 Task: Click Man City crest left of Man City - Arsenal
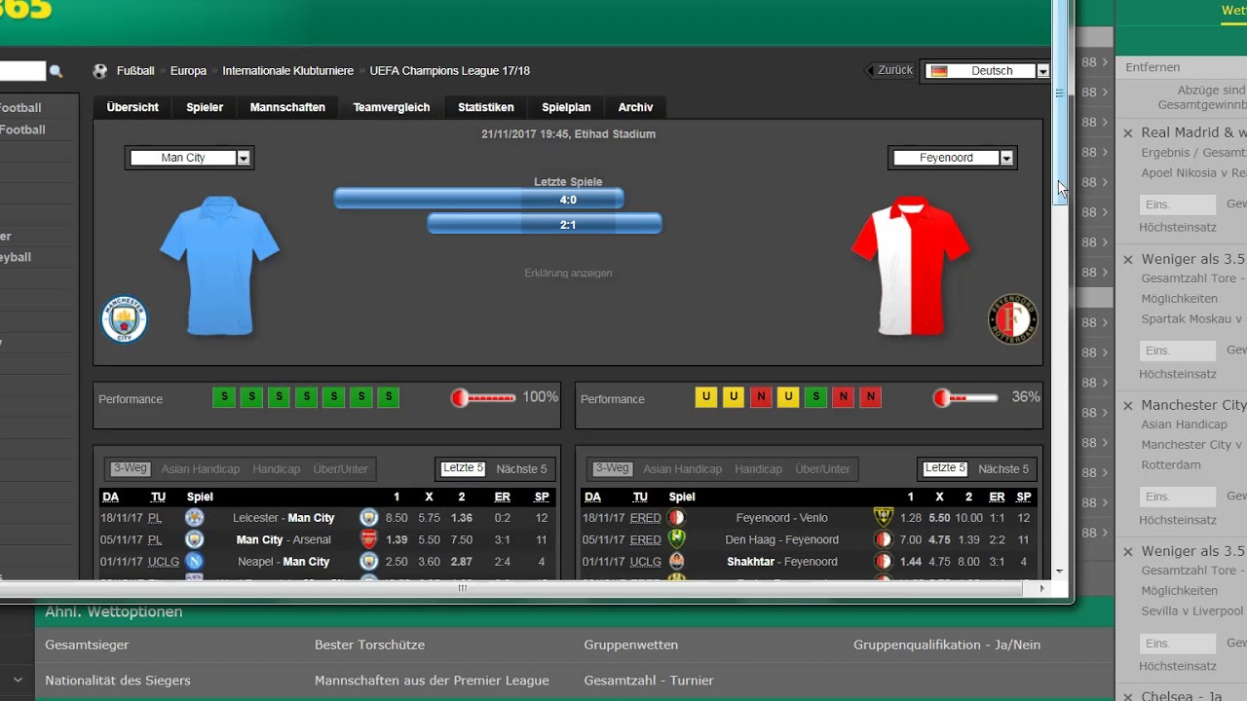[x=195, y=539]
